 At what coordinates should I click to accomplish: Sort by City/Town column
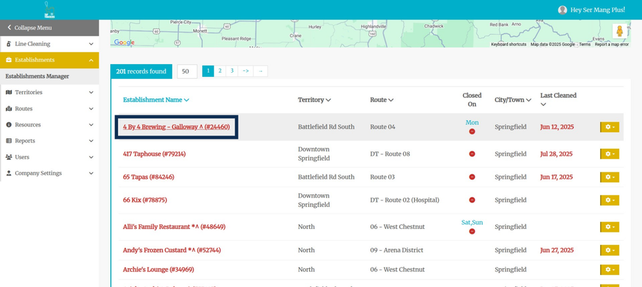[x=513, y=100]
